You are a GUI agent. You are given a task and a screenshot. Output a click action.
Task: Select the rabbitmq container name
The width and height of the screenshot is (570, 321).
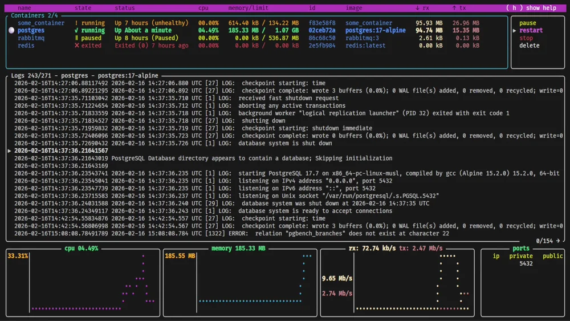[x=31, y=38]
